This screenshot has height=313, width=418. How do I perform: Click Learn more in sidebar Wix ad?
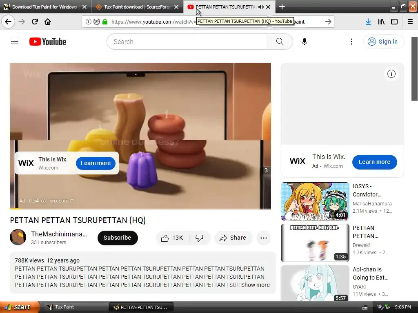point(375,162)
